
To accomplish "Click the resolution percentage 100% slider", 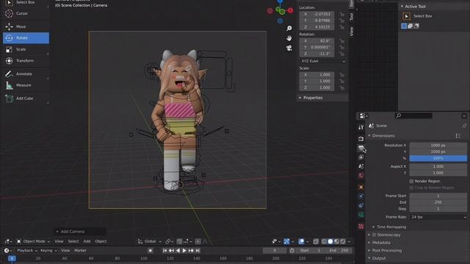I will 438,158.
